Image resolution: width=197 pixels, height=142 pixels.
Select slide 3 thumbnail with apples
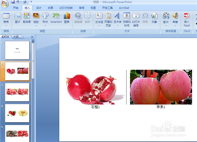tap(17, 92)
